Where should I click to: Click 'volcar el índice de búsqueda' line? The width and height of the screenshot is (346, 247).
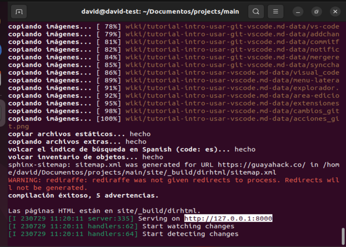point(132,150)
